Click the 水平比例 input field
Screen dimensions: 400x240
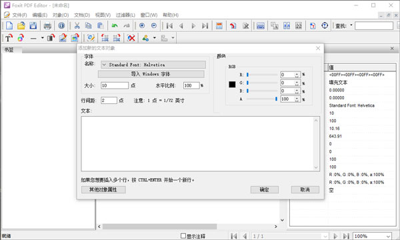tap(191, 85)
